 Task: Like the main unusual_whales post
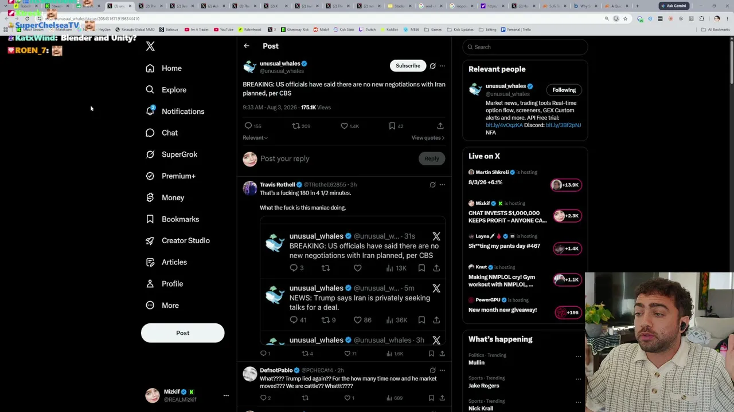pos(344,126)
